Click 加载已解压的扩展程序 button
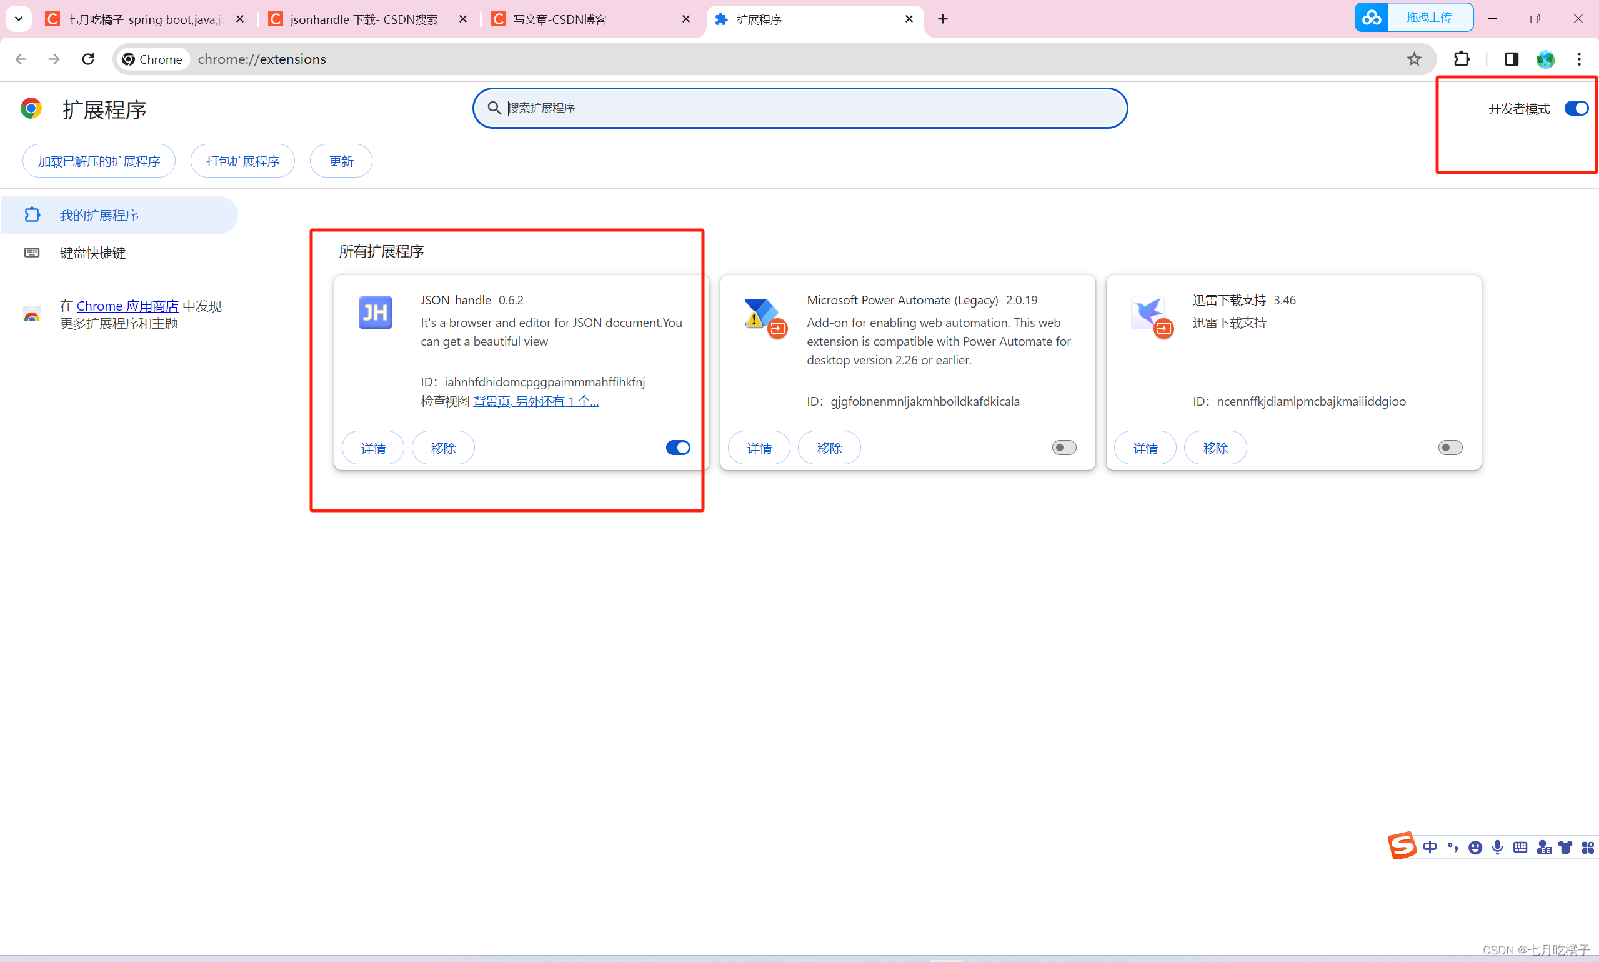The height and width of the screenshot is (962, 1599). point(98,161)
